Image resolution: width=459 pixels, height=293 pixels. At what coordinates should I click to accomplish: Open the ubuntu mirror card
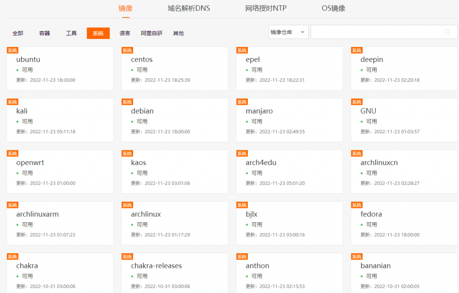pos(60,68)
